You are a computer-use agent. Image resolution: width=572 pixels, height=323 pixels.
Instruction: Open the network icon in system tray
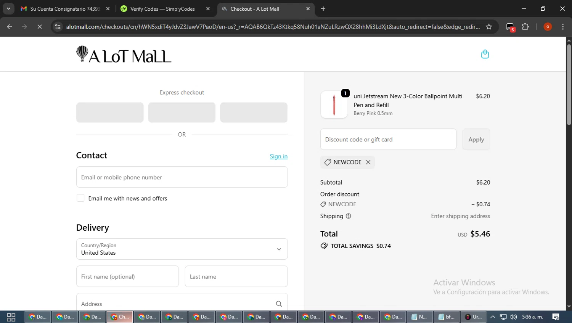(x=503, y=317)
